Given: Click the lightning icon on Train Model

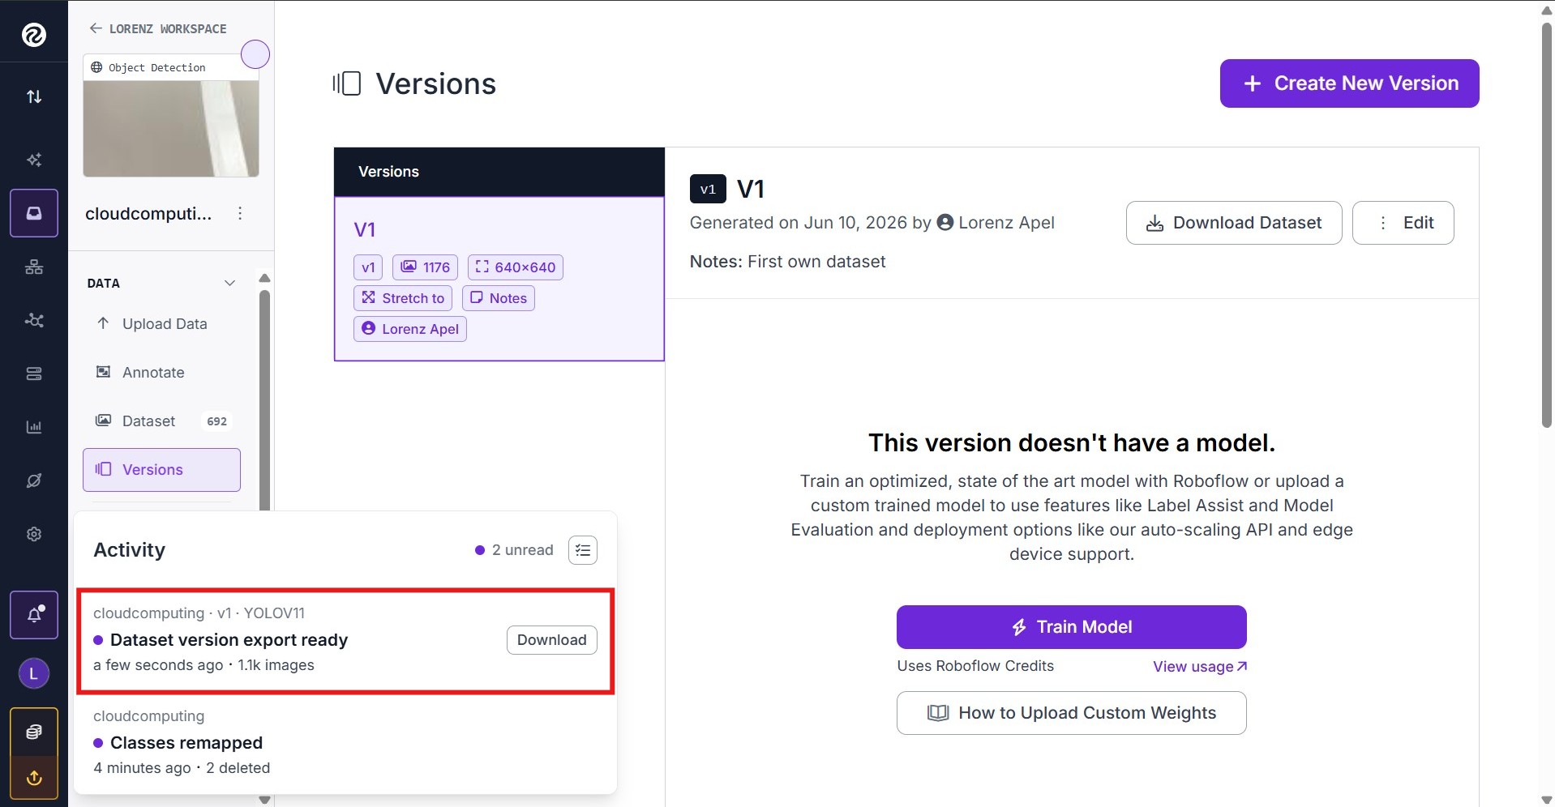Looking at the screenshot, I should [1019, 627].
